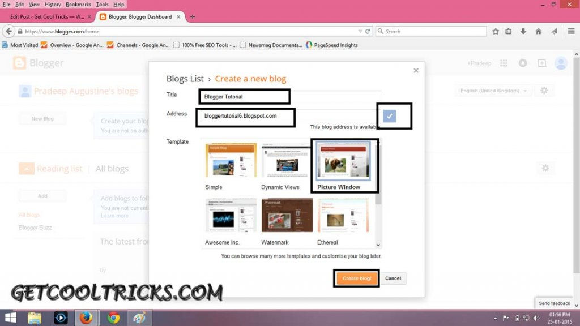Open the media player taskbar icon
Viewport: 580px width, 326px height.
61,318
